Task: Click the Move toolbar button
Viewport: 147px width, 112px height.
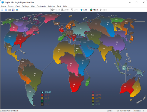Action: click(x=74, y=10)
